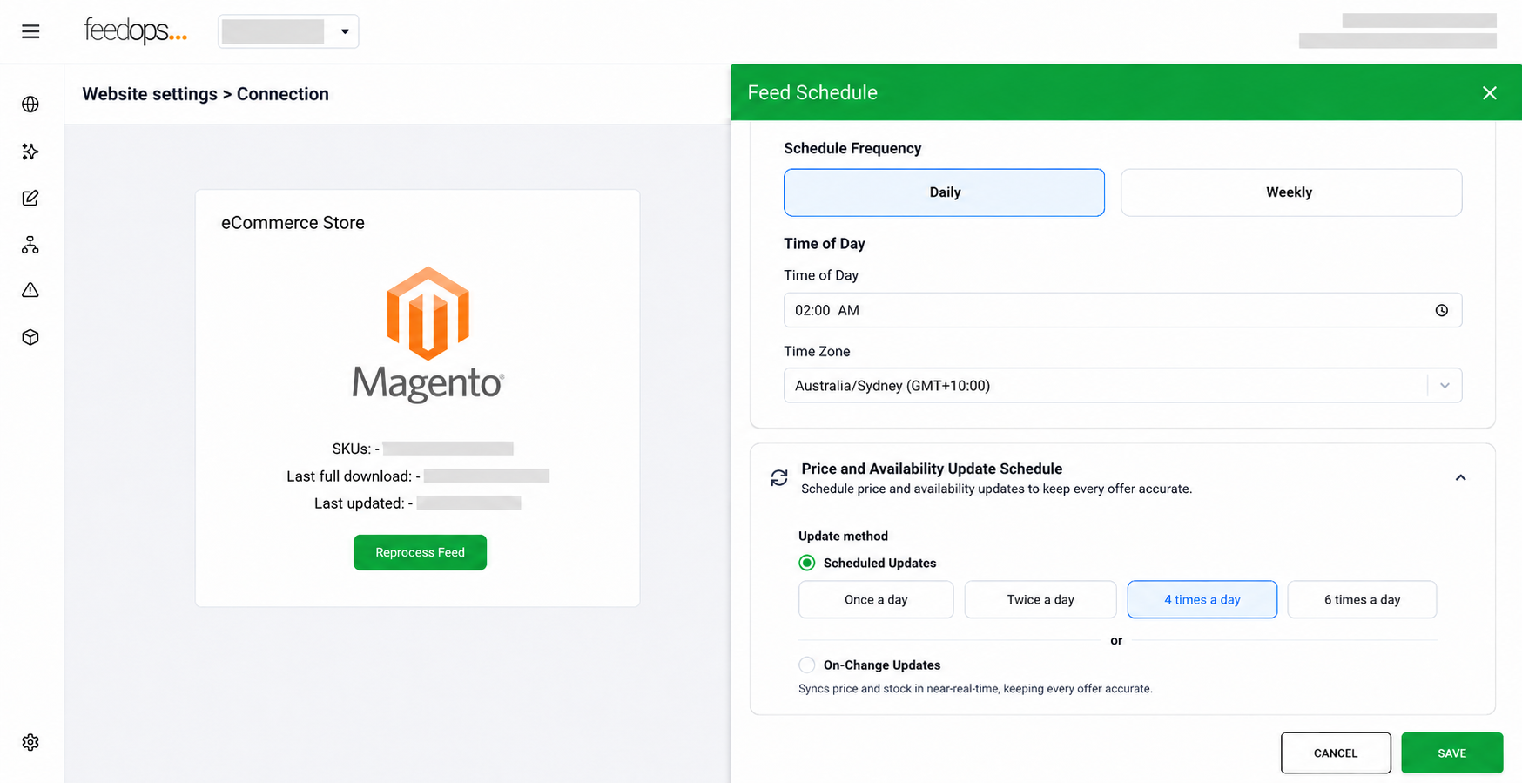Click the refresh sync icon beside Price and Availability
Screen dimensions: 1522x783
coord(779,477)
